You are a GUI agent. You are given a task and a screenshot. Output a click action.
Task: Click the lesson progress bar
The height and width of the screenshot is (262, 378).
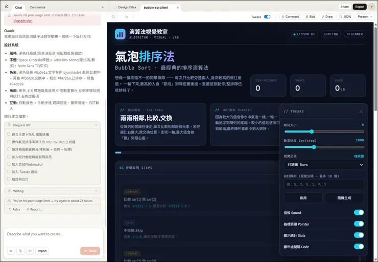pos(197,152)
